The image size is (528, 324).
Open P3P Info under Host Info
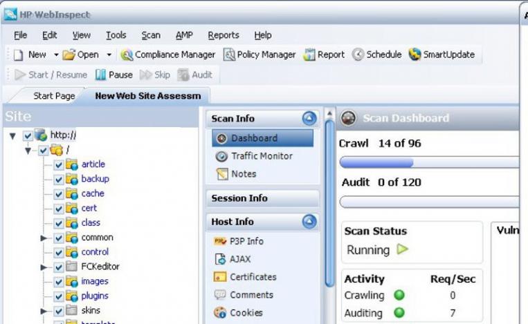click(x=246, y=241)
